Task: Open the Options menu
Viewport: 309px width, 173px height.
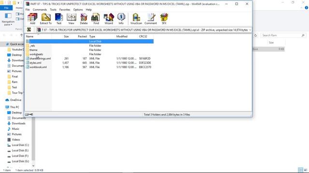Action: point(78,10)
